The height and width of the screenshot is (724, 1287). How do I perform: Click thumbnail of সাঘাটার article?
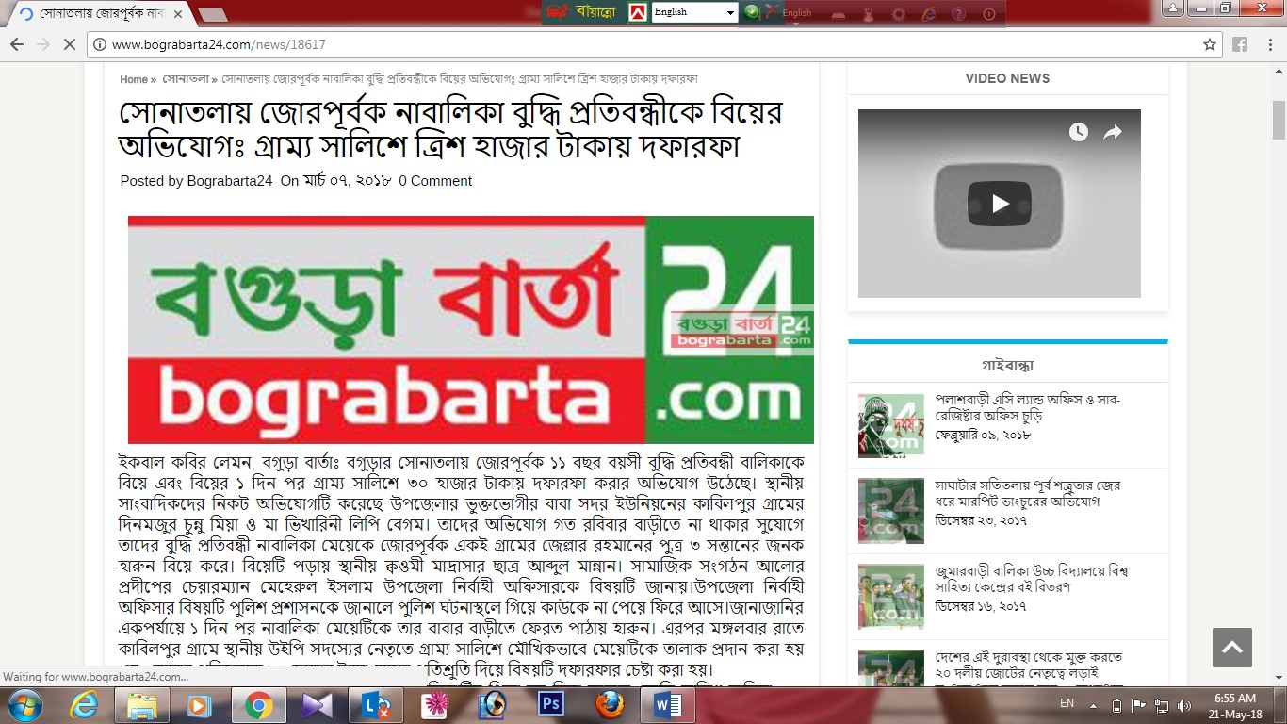[x=890, y=512]
